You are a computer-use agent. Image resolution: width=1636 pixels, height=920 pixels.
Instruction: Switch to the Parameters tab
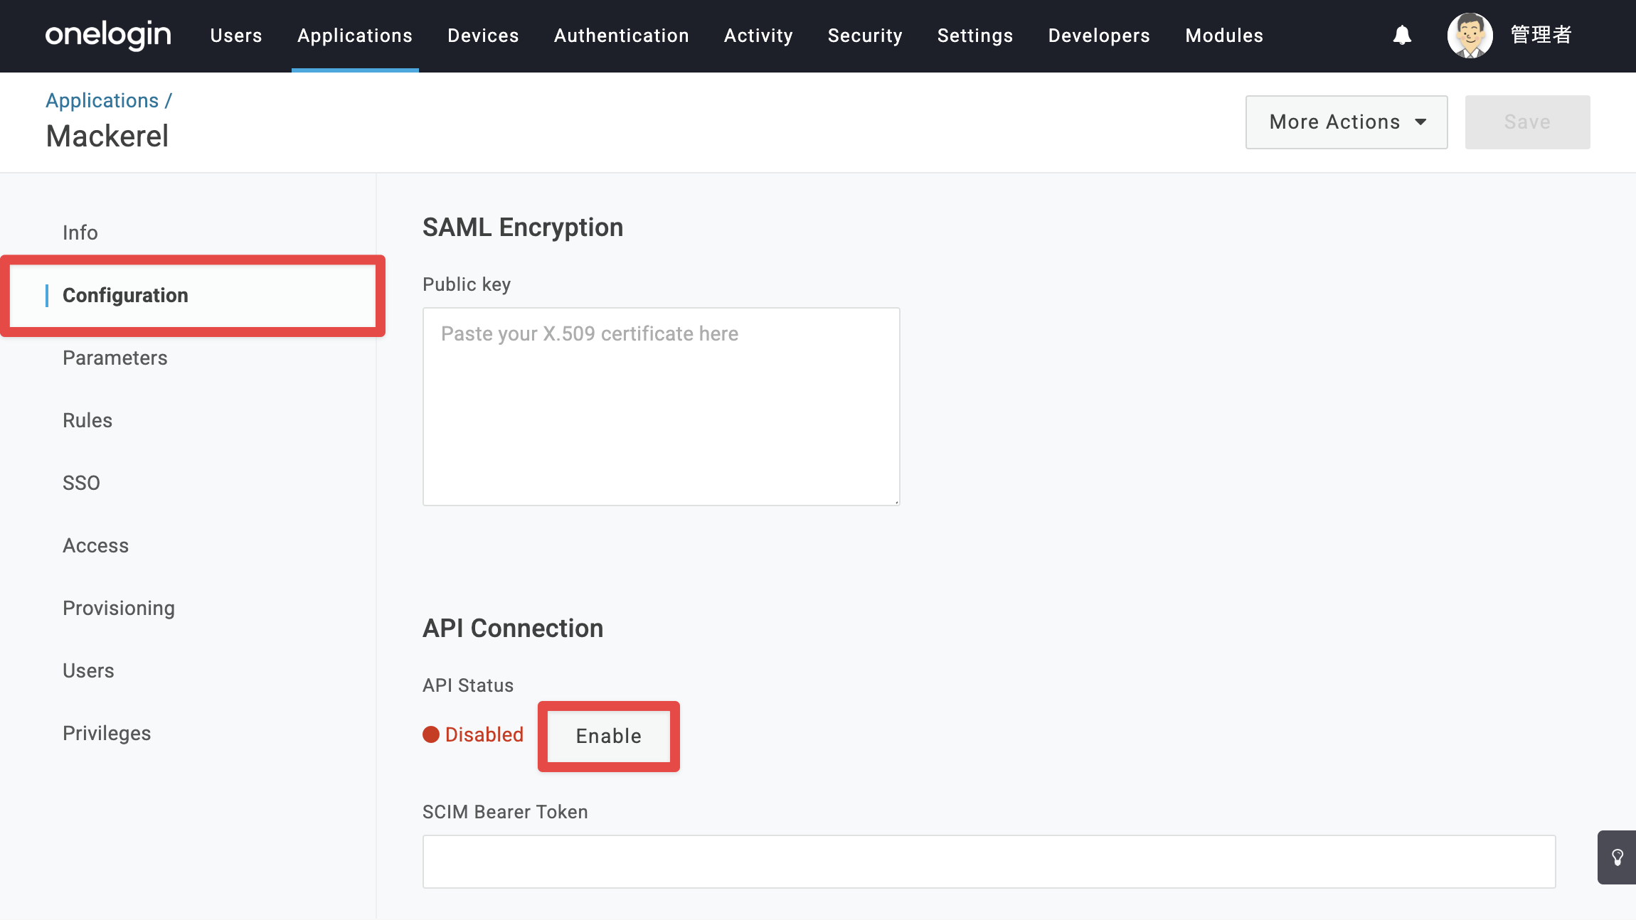[x=115, y=358]
